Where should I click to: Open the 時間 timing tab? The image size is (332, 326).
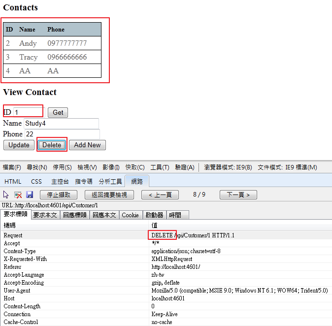point(177,215)
